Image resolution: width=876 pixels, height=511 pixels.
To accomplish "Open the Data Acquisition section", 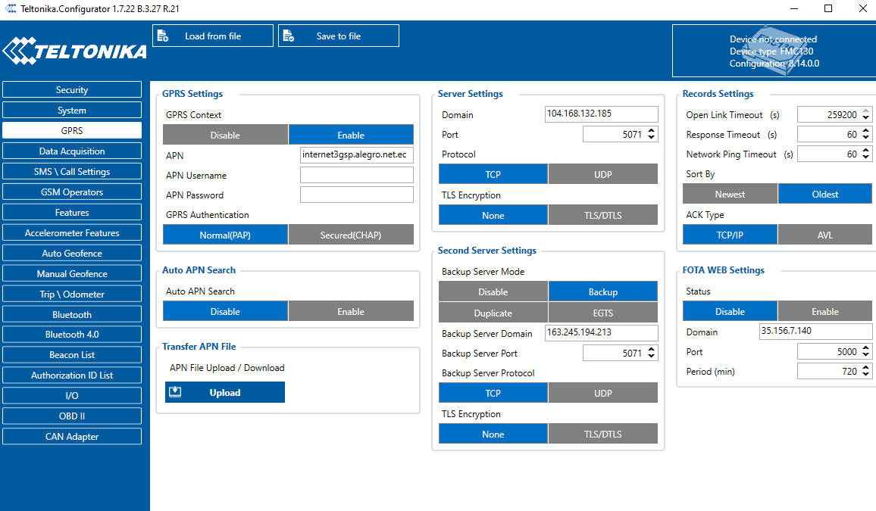I will point(72,151).
